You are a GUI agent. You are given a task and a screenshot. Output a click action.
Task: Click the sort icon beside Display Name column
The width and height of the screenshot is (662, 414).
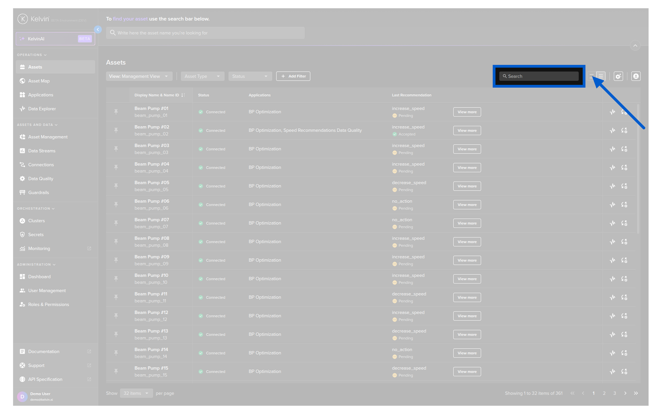point(183,95)
